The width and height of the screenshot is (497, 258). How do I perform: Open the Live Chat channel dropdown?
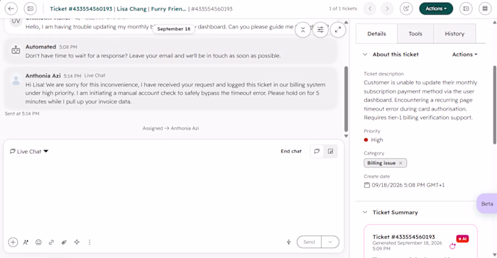(29, 151)
